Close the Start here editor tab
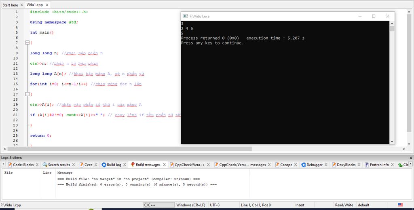Image resolution: width=414 pixels, height=210 pixels. click(x=22, y=5)
